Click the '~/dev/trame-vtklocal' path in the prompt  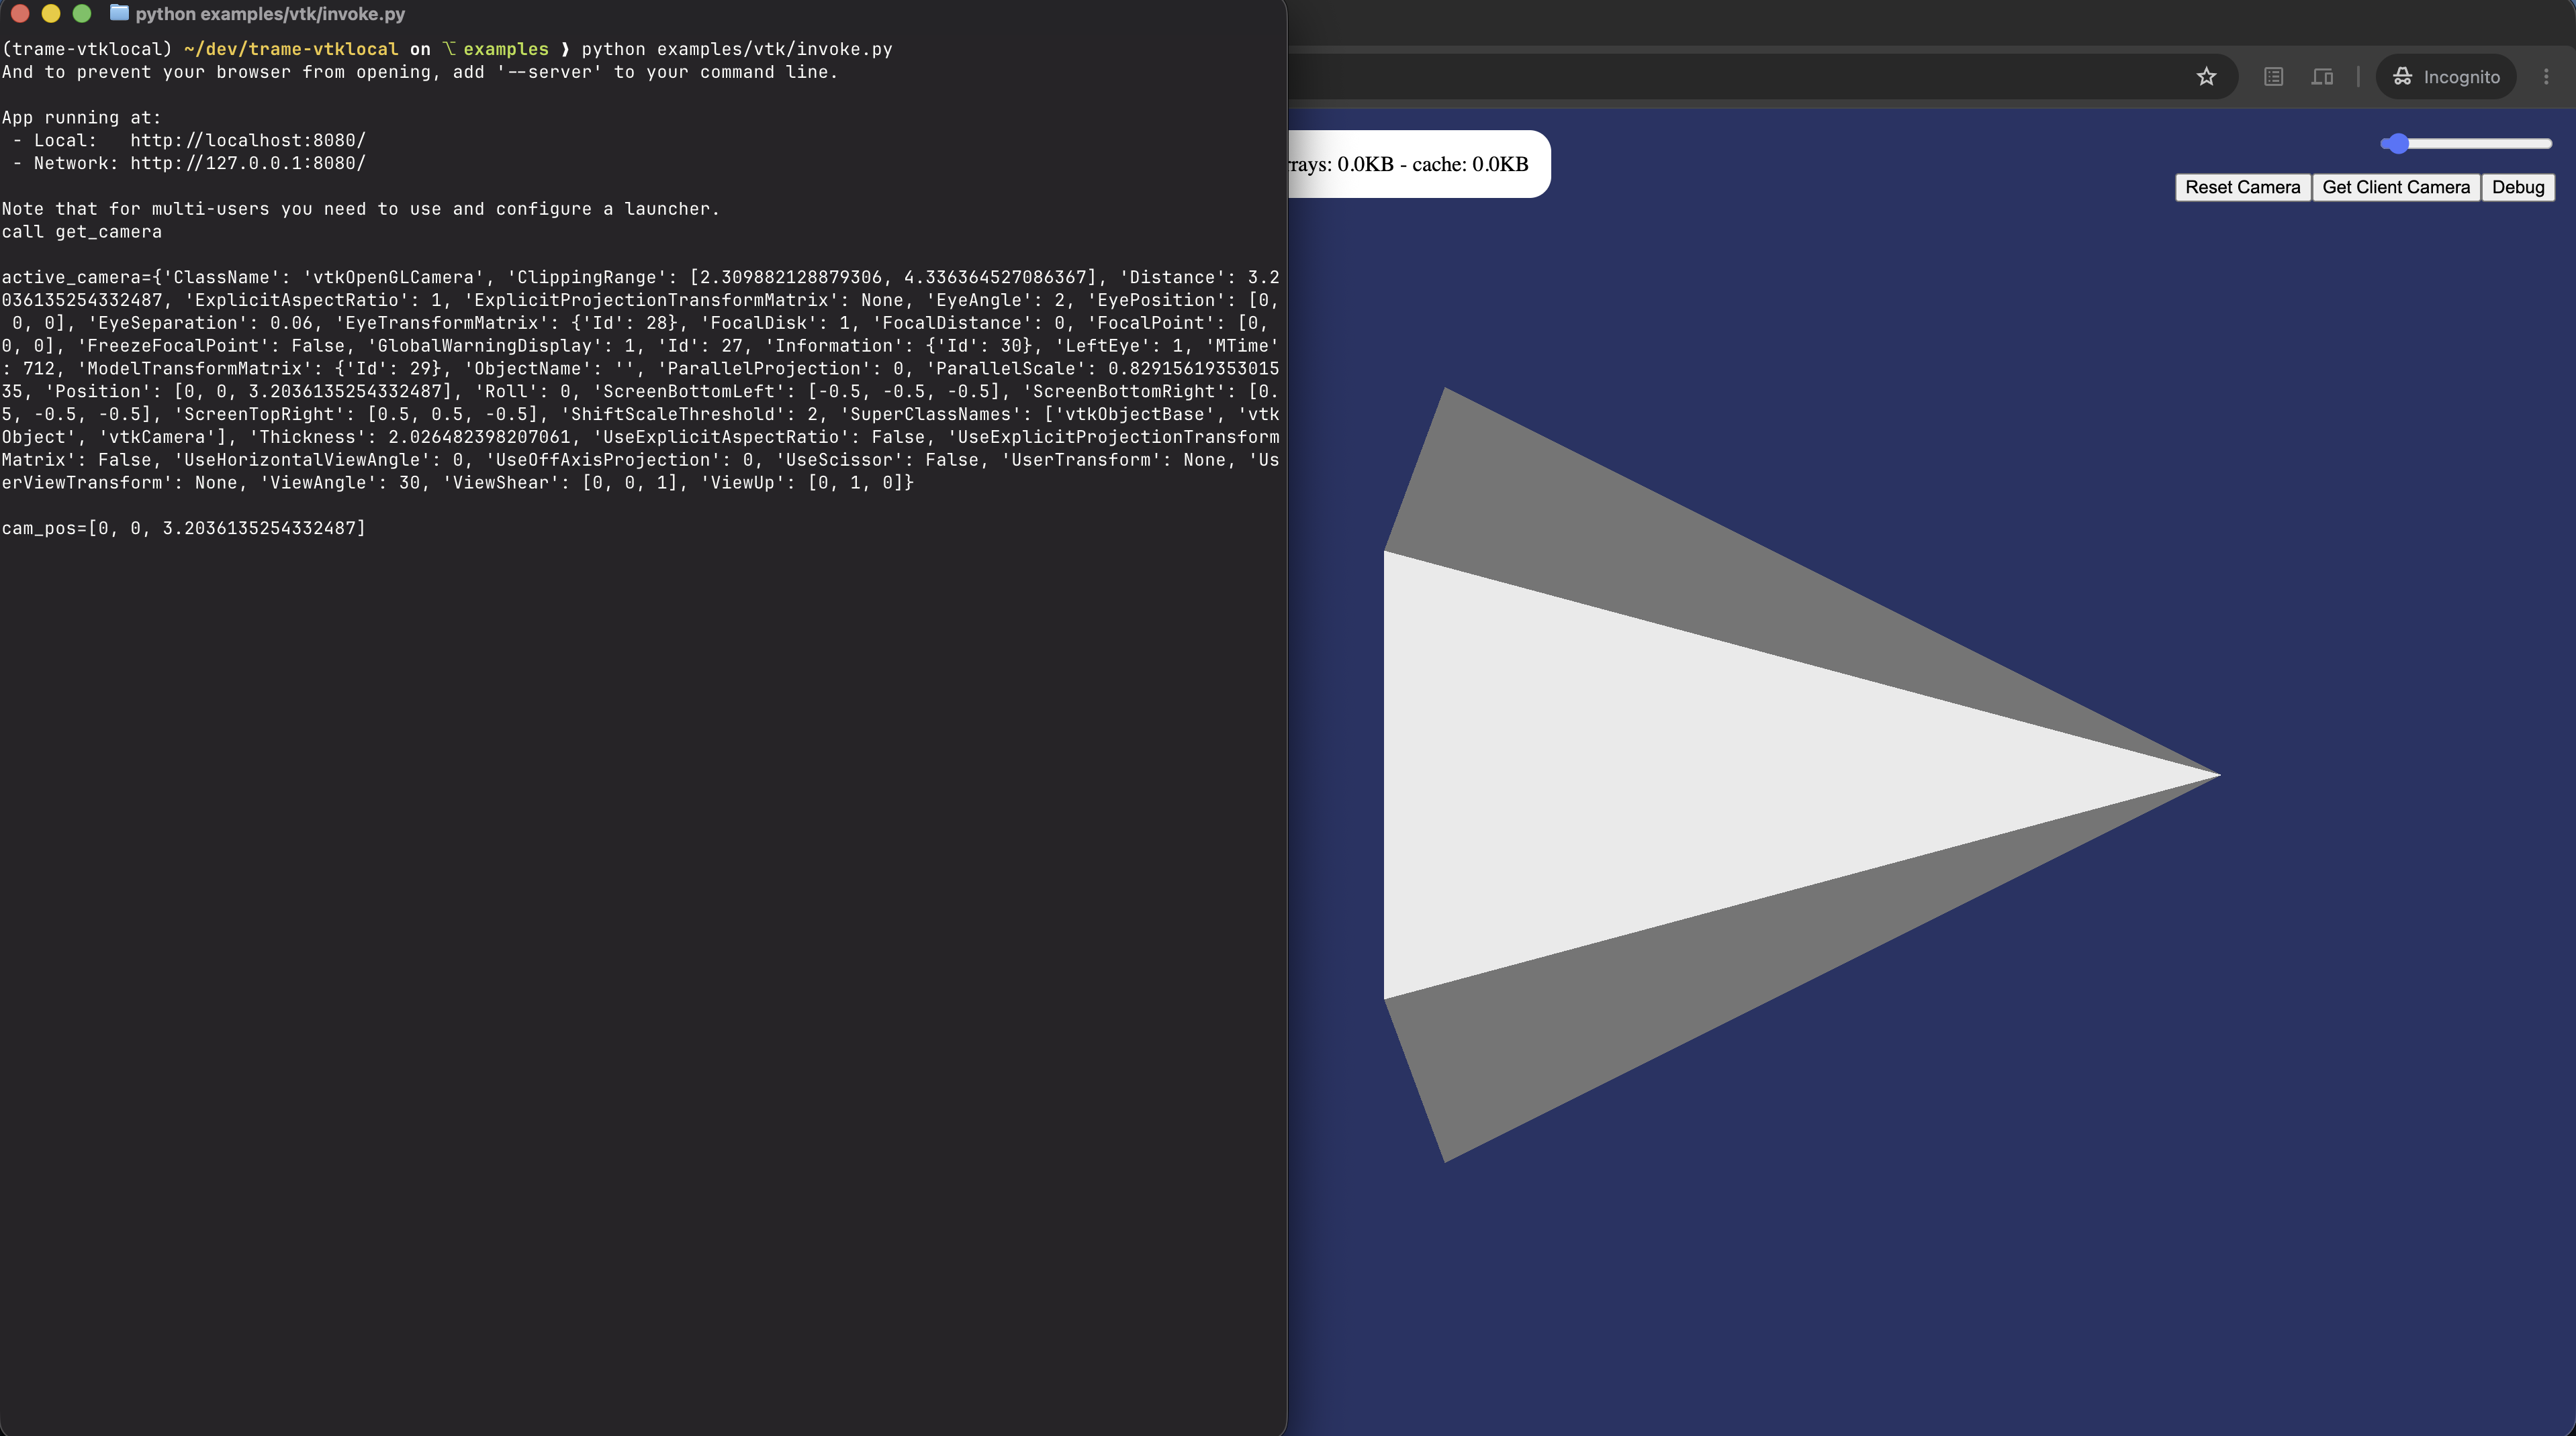(291, 49)
